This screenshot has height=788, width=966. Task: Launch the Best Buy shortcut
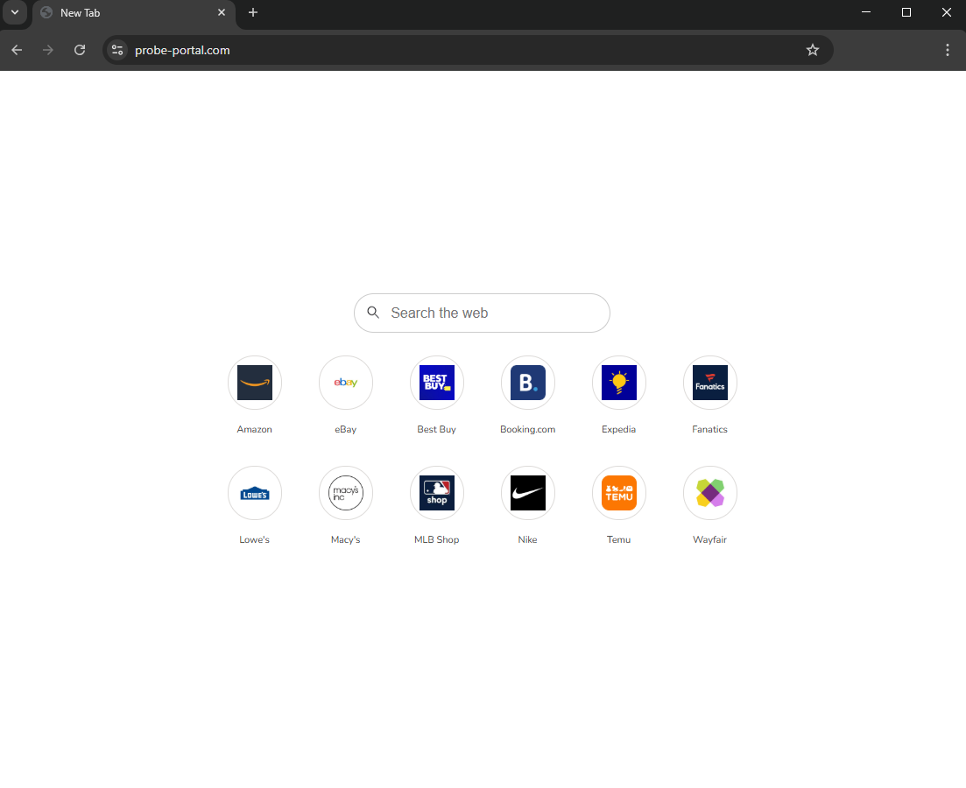pyautogui.click(x=437, y=383)
